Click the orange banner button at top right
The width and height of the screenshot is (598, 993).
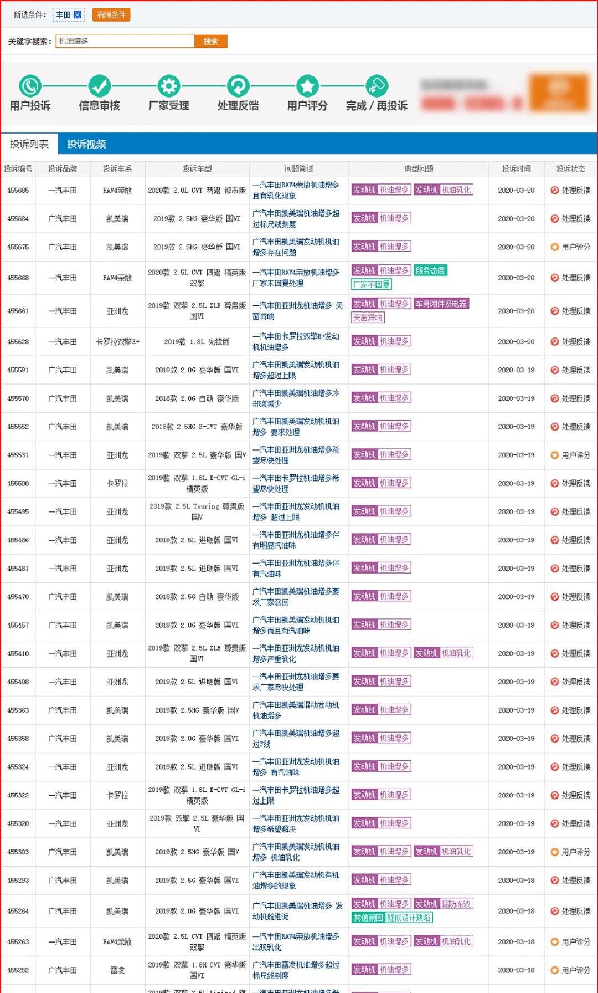point(558,93)
